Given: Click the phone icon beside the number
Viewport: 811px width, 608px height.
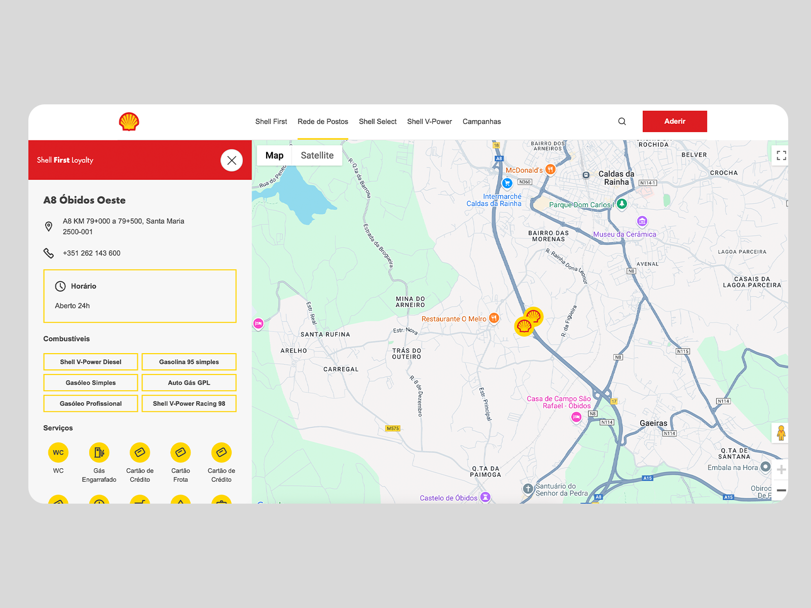Looking at the screenshot, I should coord(49,253).
